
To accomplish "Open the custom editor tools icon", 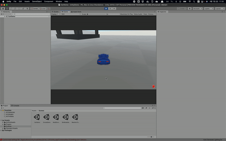I will 27,9.
